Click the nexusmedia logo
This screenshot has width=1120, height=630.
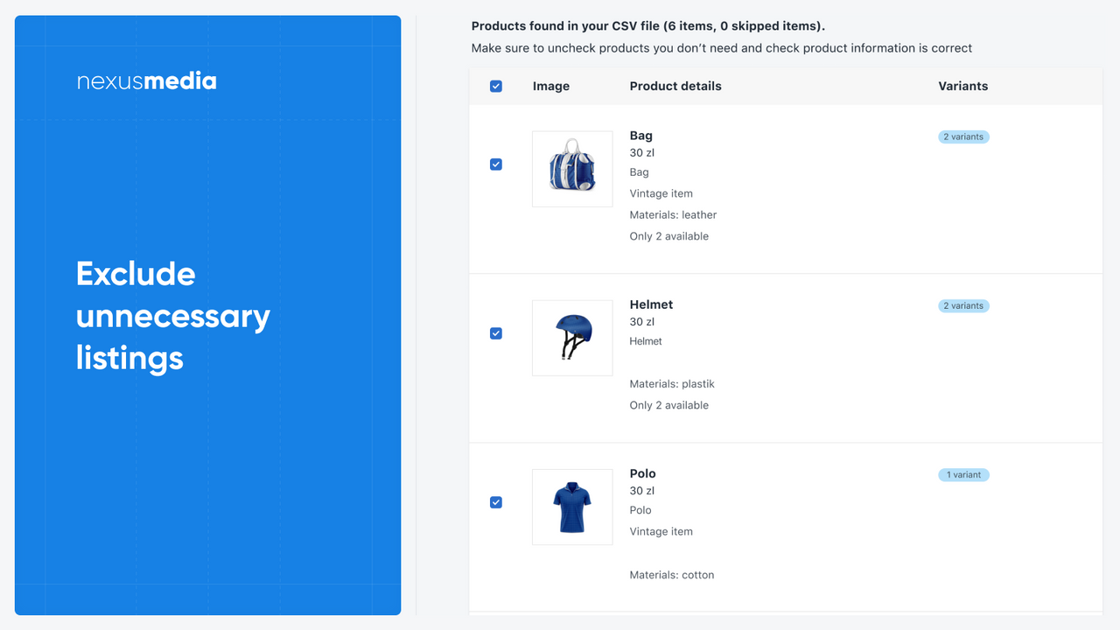(146, 80)
